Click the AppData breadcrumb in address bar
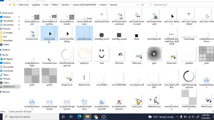 36,5
